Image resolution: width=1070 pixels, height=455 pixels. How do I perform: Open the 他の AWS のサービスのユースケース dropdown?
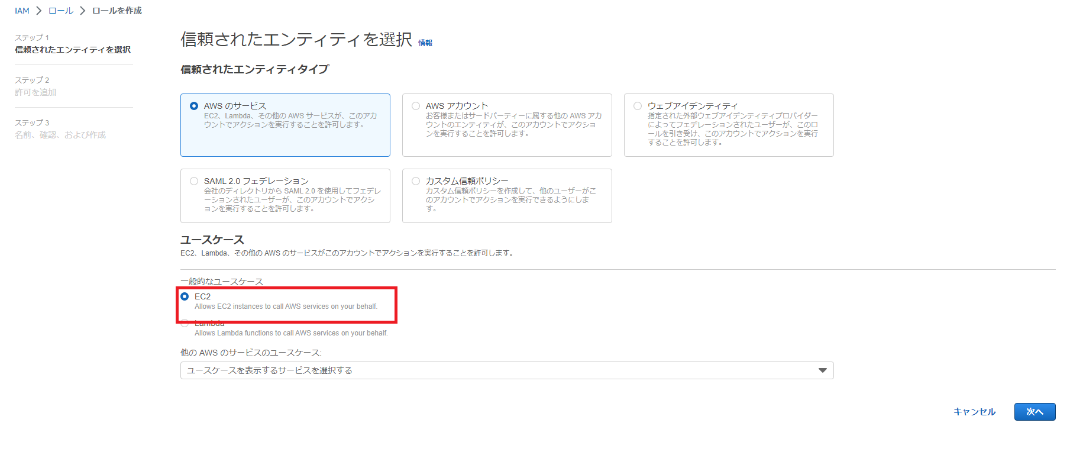[507, 370]
